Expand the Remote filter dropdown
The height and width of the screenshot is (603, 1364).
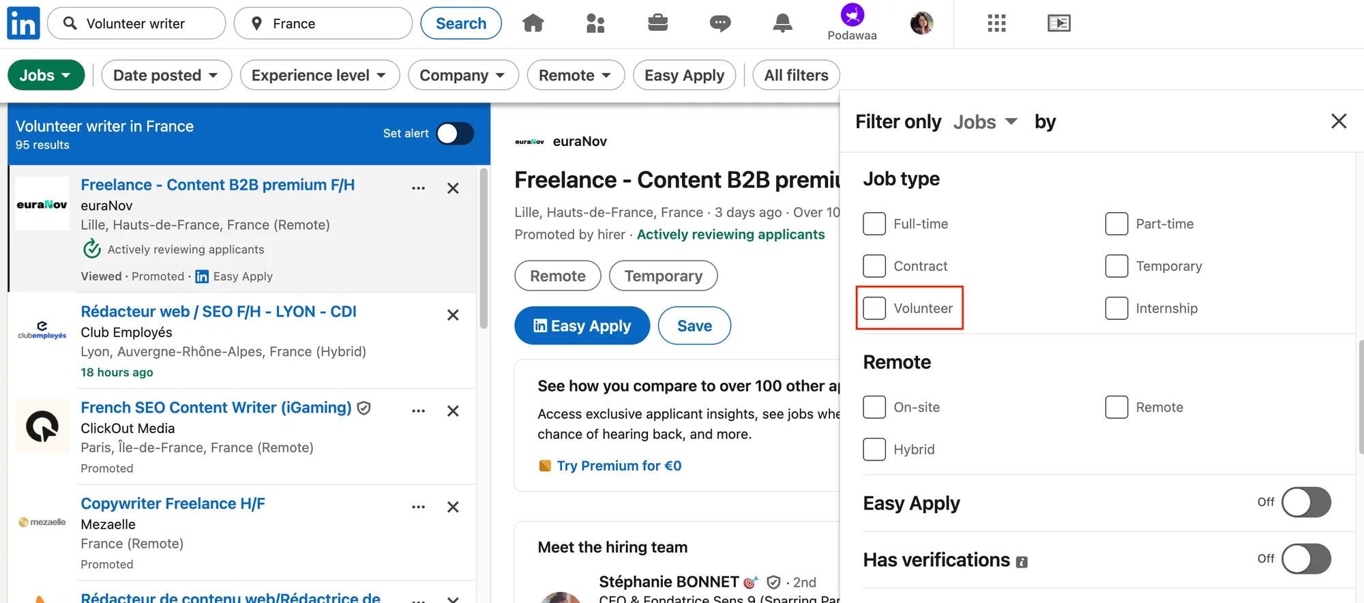(576, 75)
